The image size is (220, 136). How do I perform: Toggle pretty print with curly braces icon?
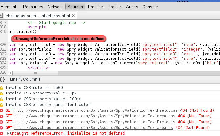[2, 79]
